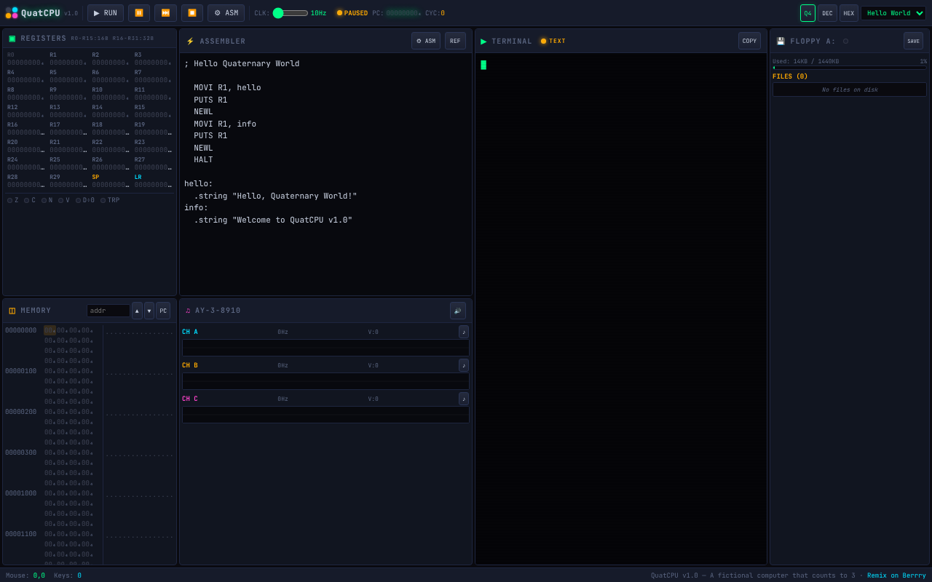Click 'No files on disk' placeholder
This screenshot has width=932, height=582.
tap(850, 89)
